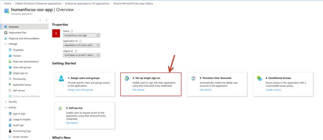Viewport: 323px width, 140px height.
Task: Click the Single sign-on sidebar icon
Action: [10, 73]
